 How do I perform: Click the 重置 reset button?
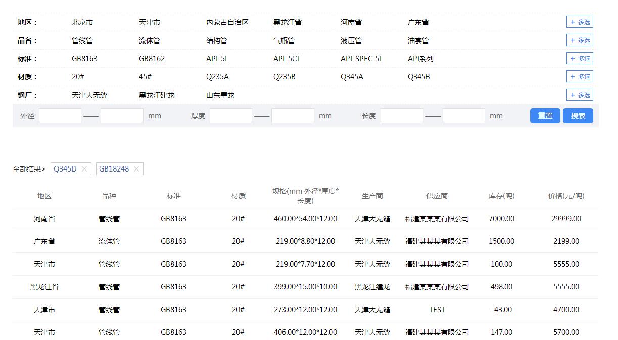point(545,115)
